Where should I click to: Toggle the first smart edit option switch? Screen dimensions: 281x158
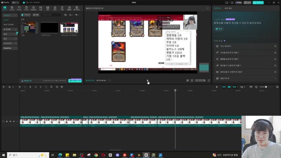tap(275, 46)
